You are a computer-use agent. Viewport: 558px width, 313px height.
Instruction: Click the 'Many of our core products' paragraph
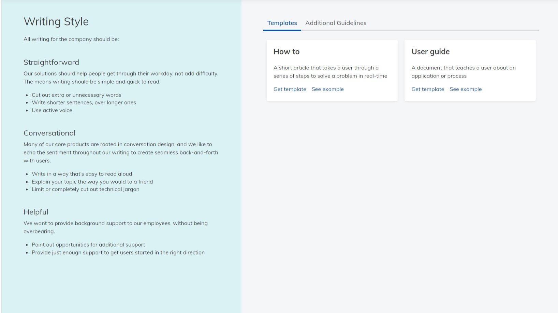click(x=121, y=152)
